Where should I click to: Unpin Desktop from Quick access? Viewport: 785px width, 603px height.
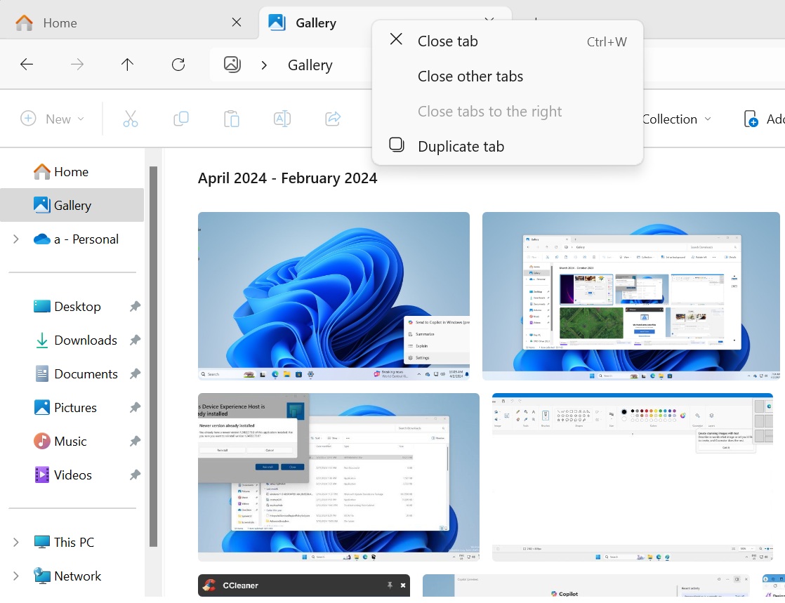134,306
